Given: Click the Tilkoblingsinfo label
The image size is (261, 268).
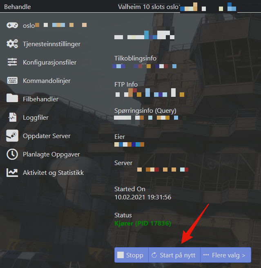Looking at the screenshot, I should coord(135,58).
